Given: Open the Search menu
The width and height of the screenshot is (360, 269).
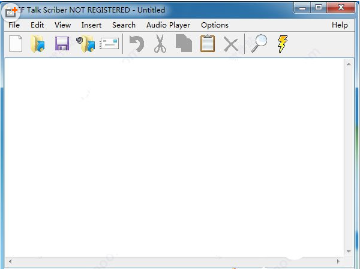Looking at the screenshot, I should click(x=124, y=25).
